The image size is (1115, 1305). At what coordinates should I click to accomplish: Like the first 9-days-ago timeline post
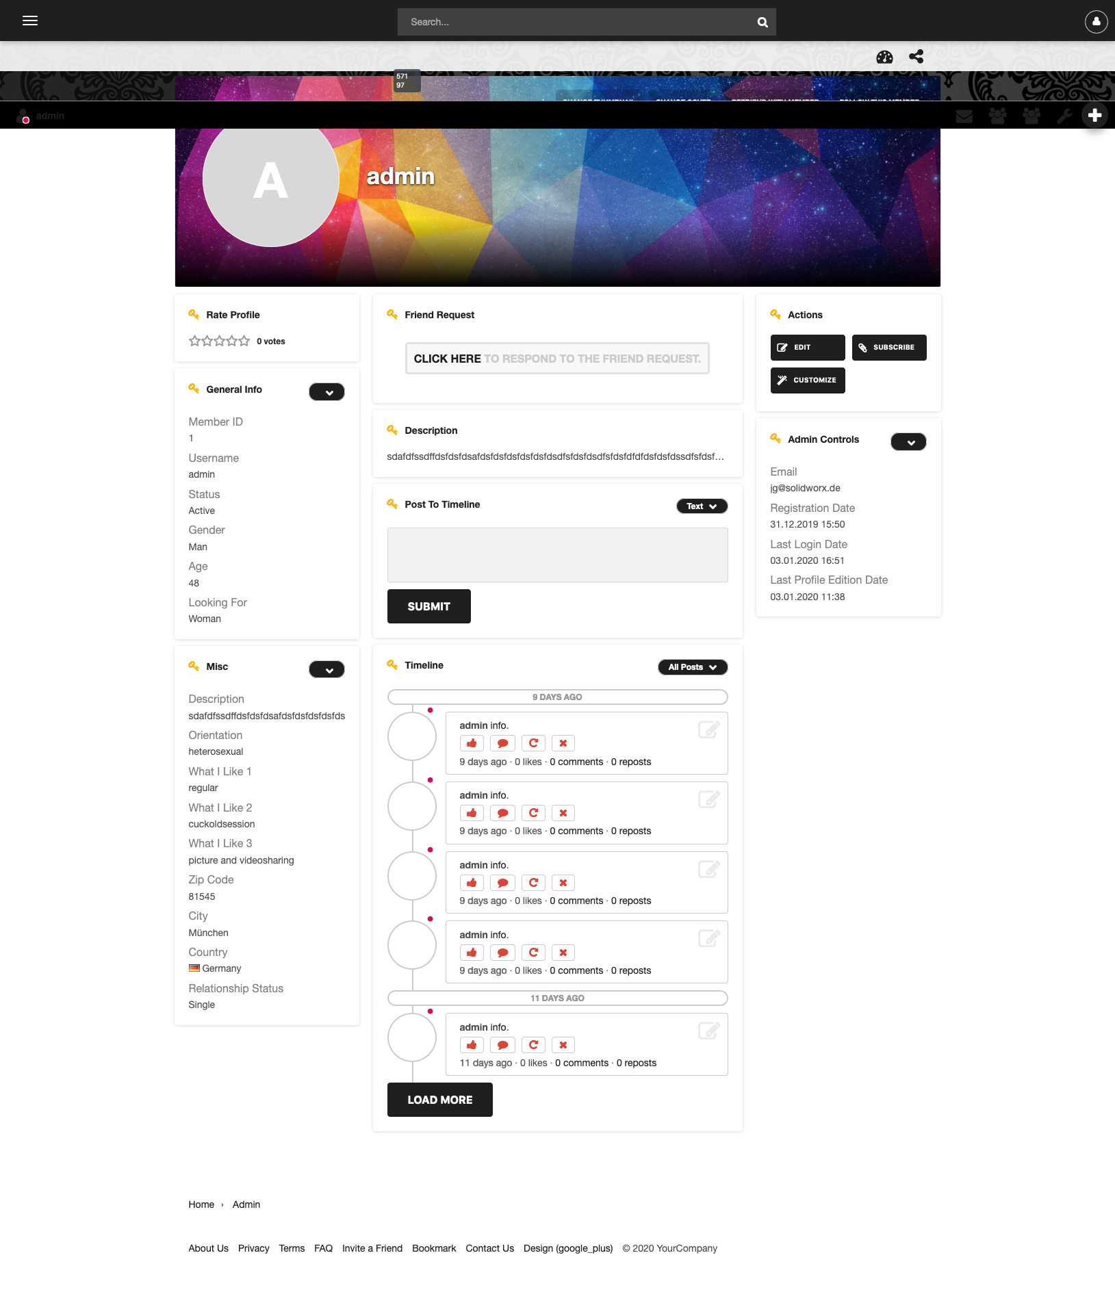click(472, 743)
